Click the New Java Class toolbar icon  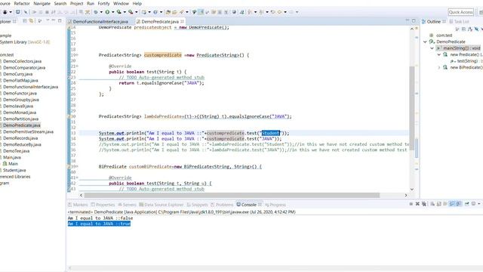155,12
